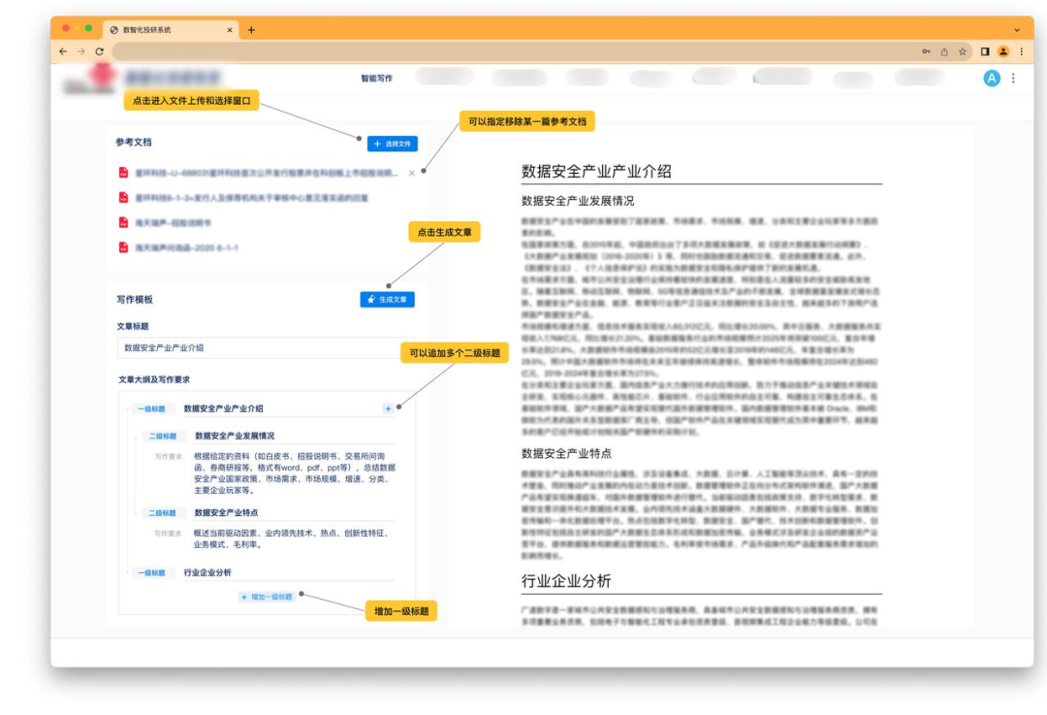Expand the tab search chevron in the title bar
Image resolution: width=1047 pixels, height=715 pixels.
[1016, 30]
